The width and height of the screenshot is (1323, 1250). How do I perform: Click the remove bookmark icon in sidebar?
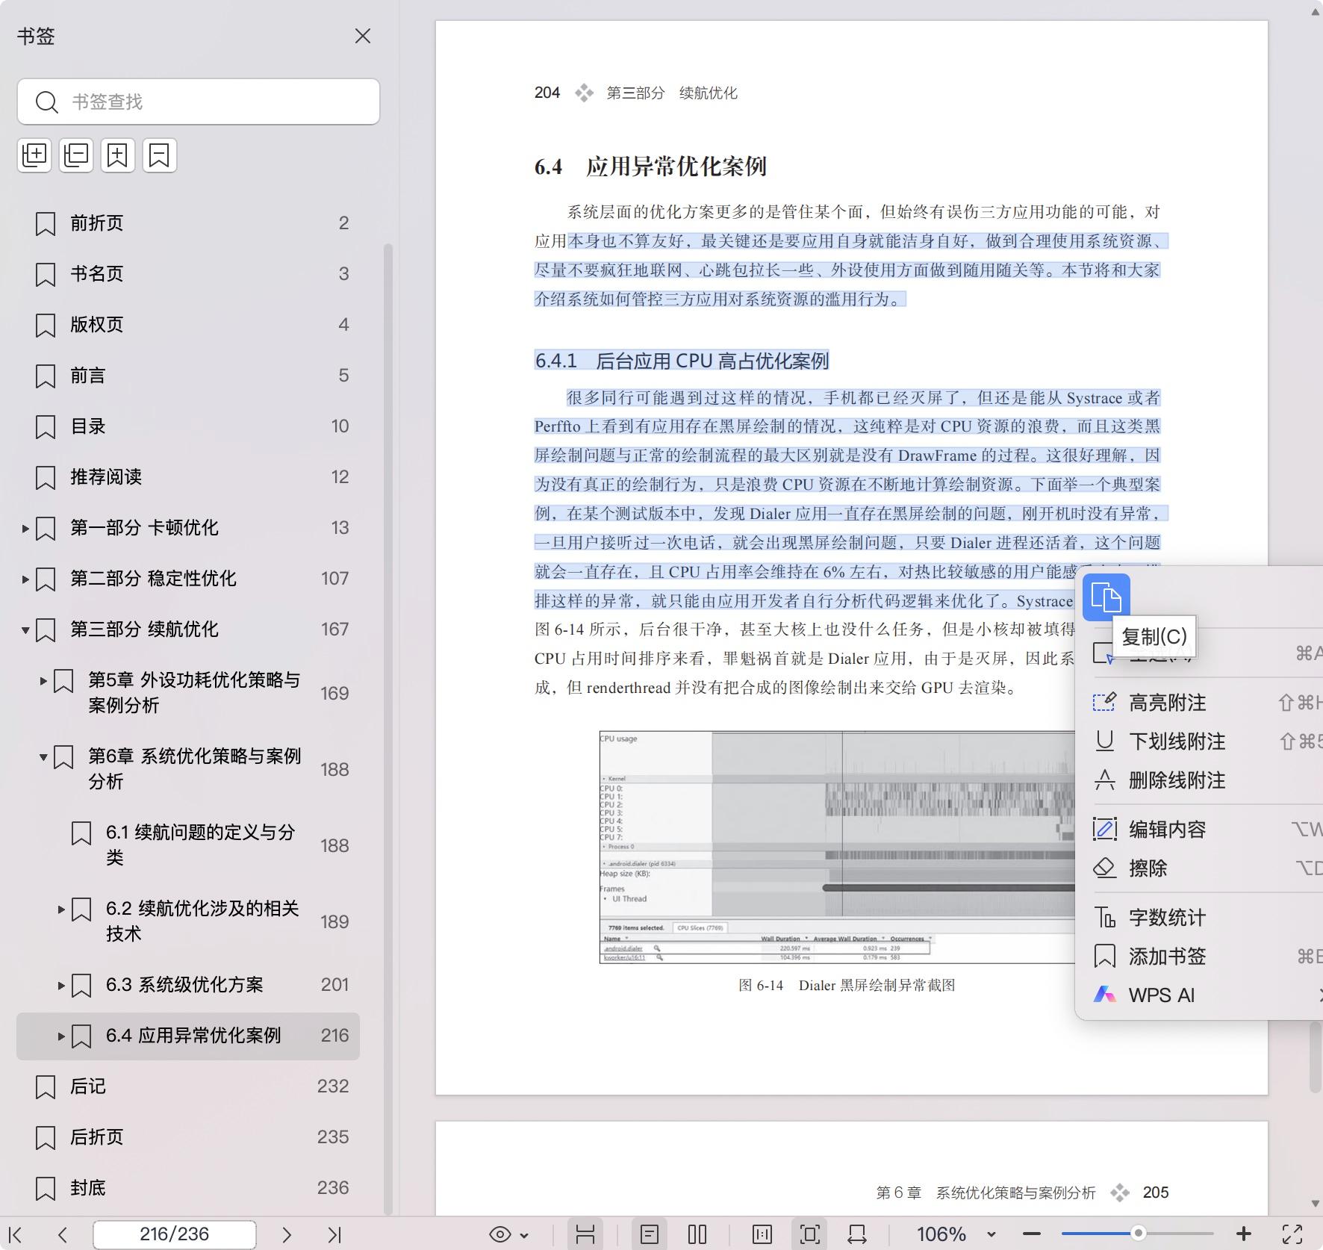(159, 155)
